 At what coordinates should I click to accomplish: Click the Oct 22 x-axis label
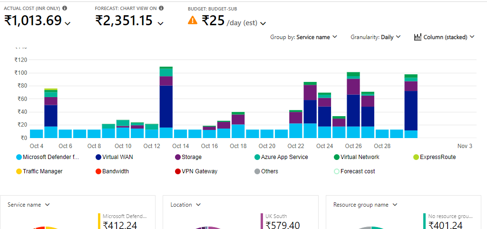[296, 146]
